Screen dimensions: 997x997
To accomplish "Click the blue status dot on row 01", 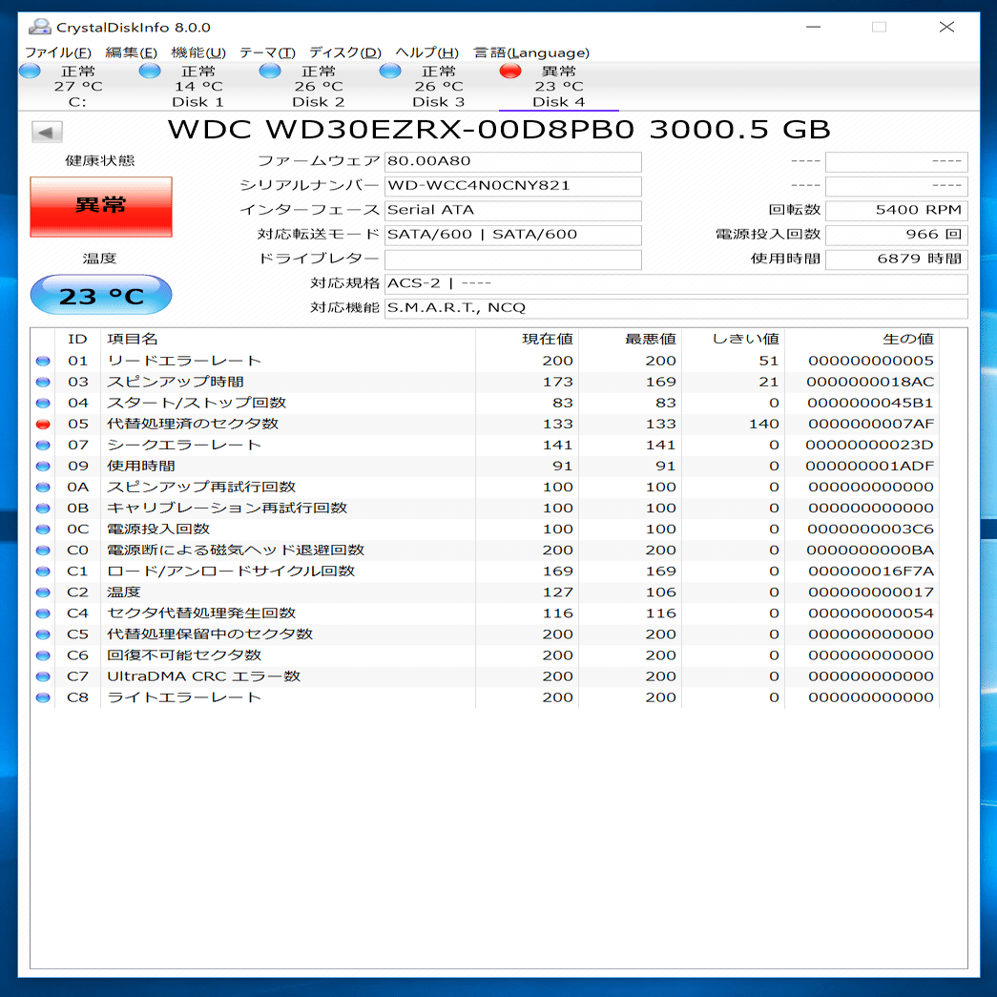I will [43, 362].
